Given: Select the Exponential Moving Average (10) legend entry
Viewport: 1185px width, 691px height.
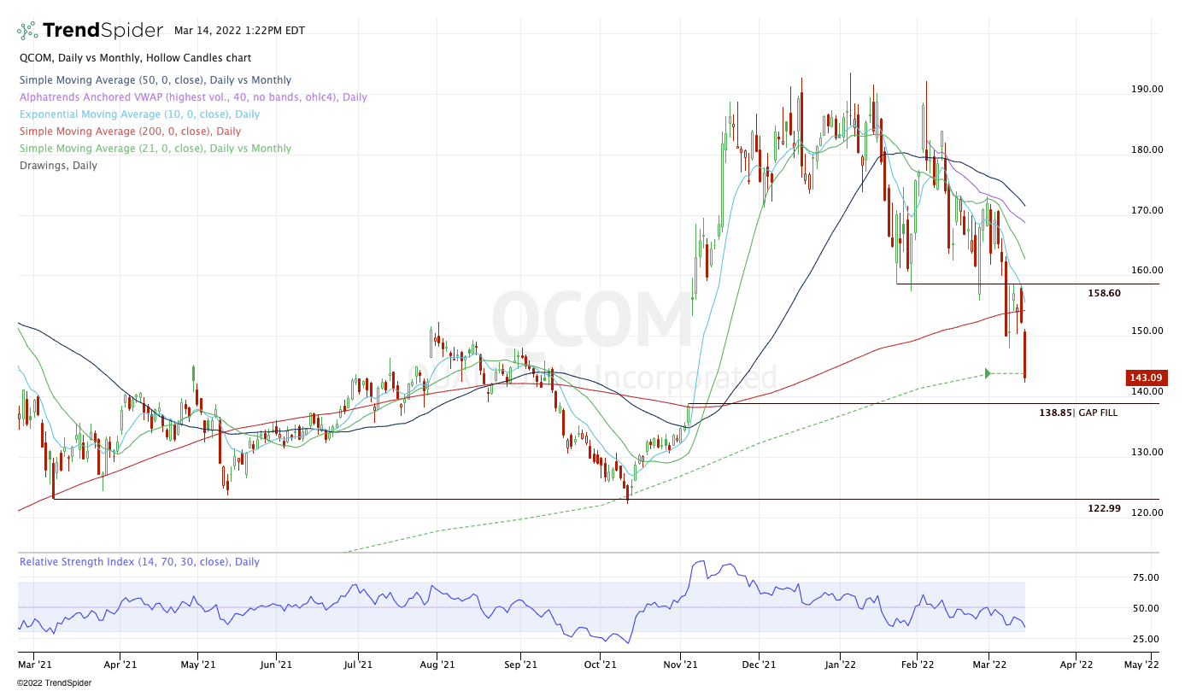Looking at the screenshot, I should [x=139, y=114].
